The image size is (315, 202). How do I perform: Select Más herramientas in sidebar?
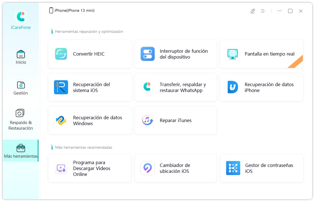coord(21,151)
